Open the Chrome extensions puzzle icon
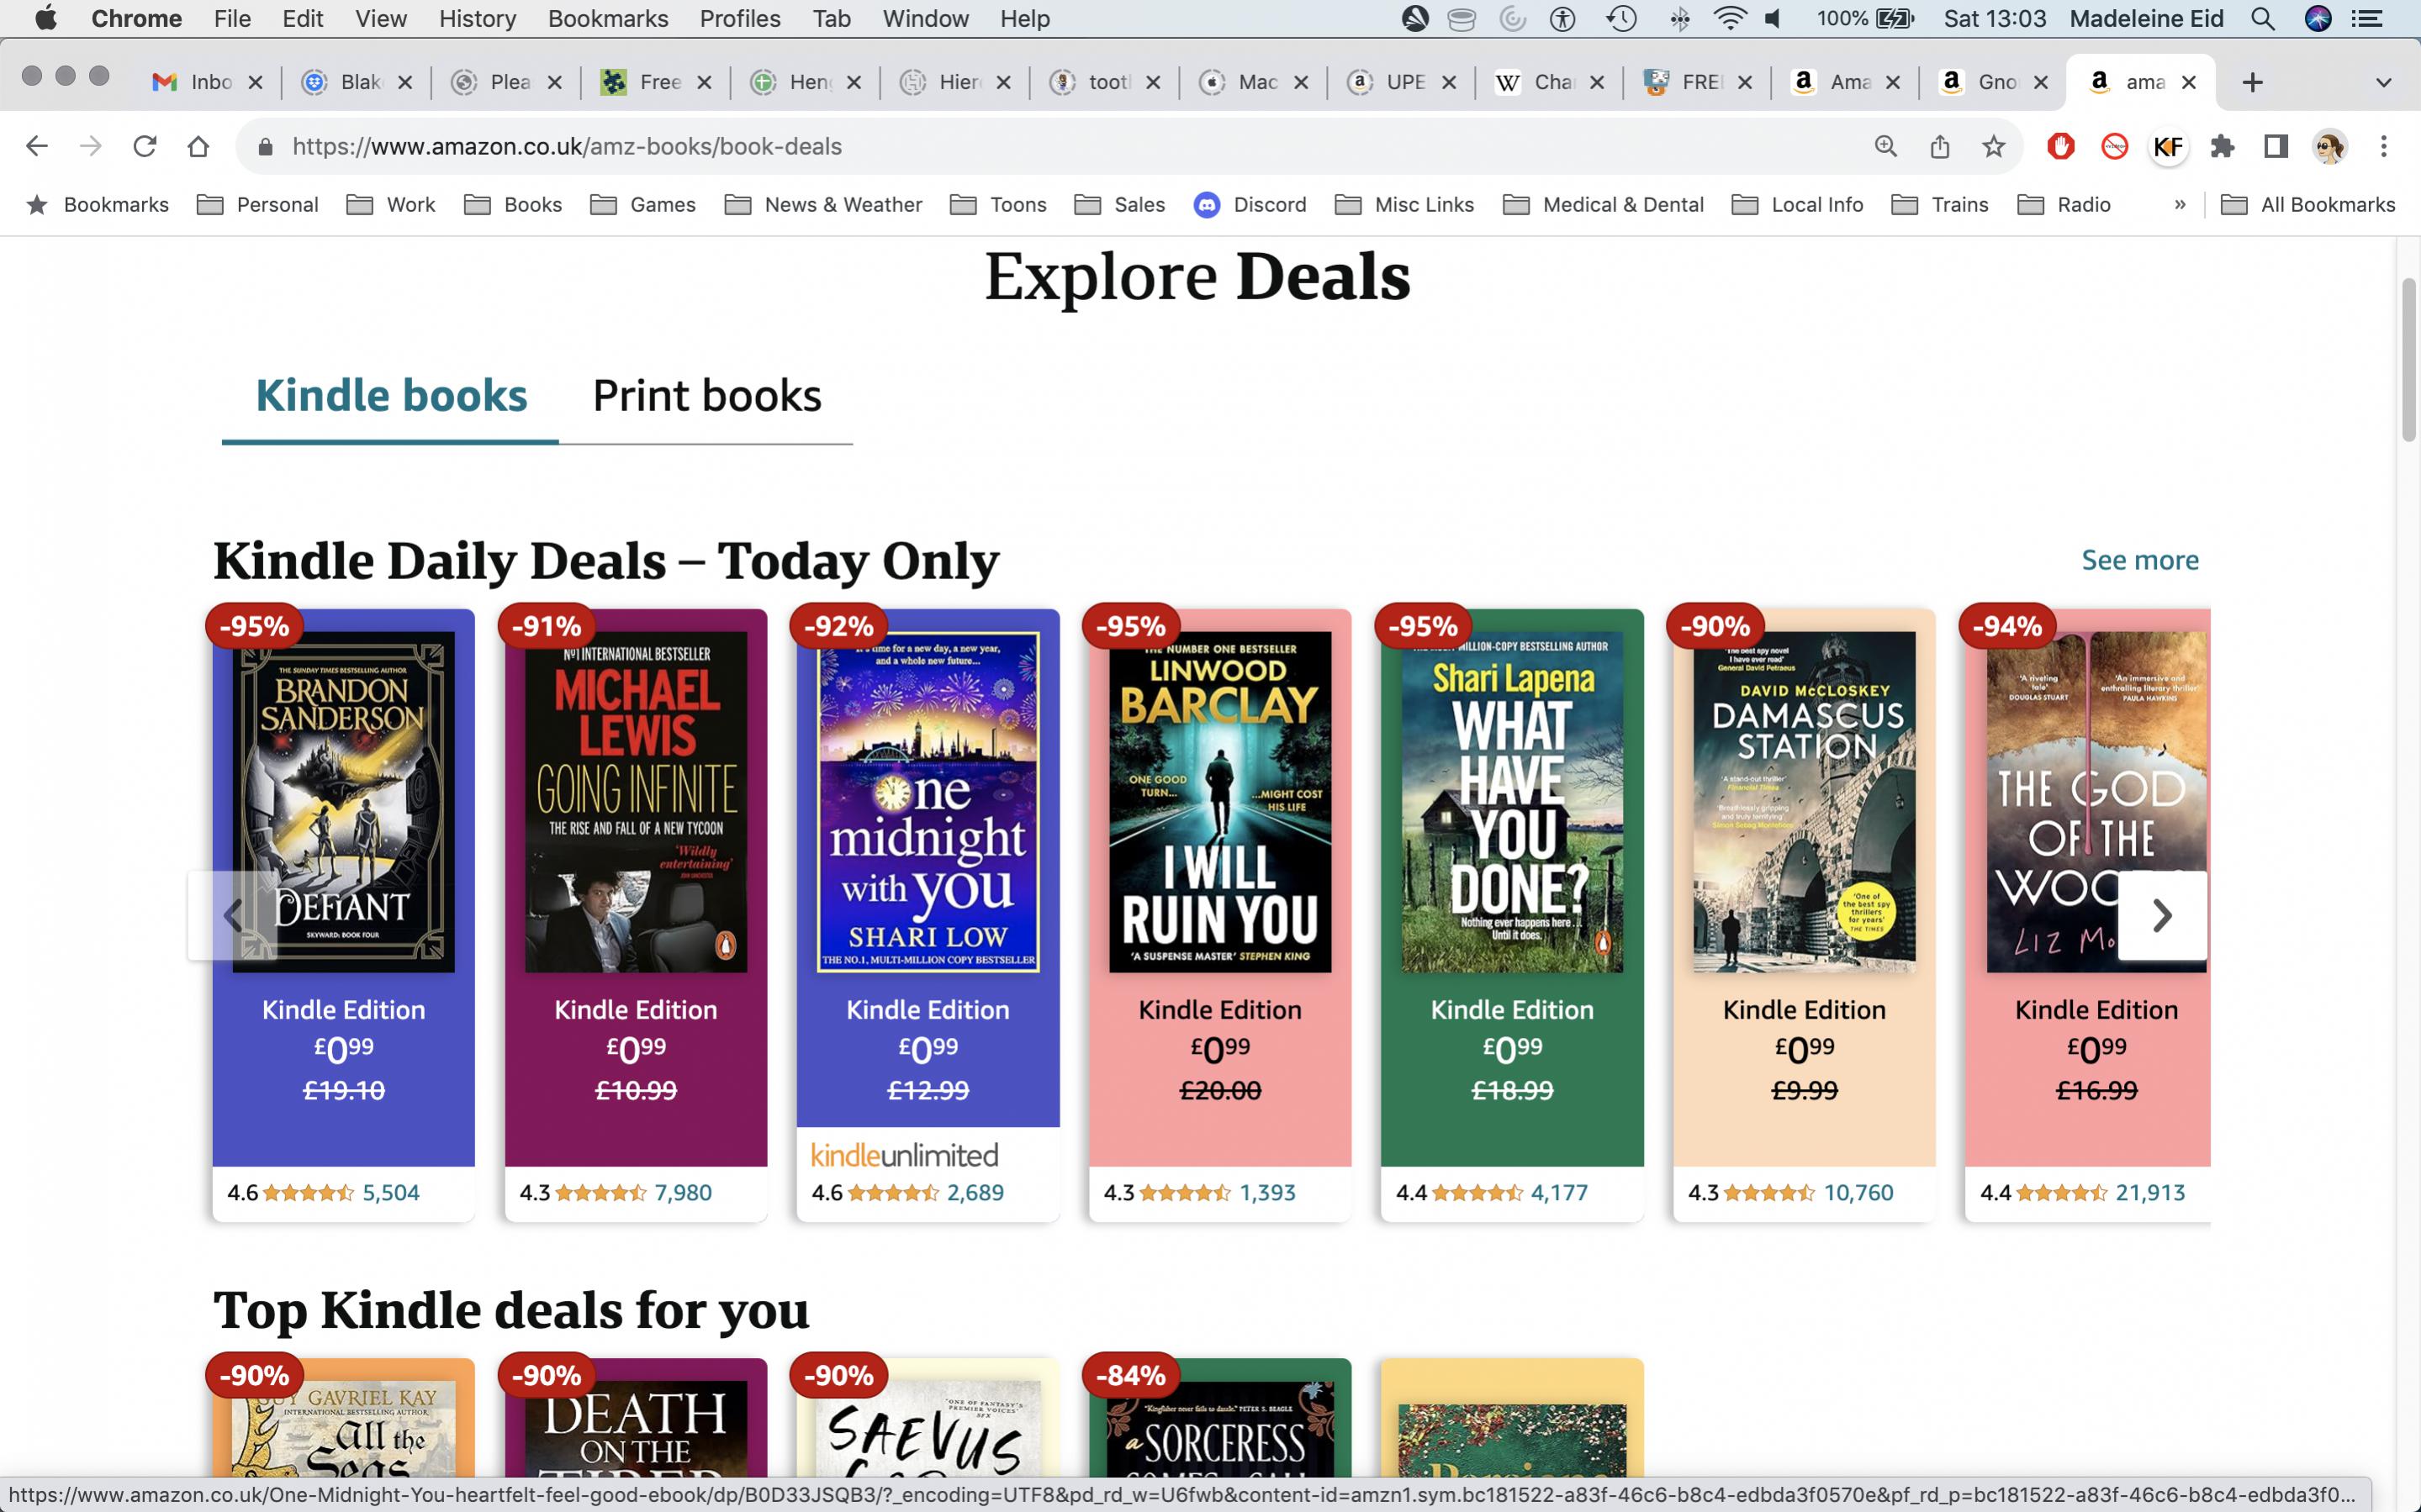Viewport: 2421px width, 1512px height. [x=2222, y=146]
